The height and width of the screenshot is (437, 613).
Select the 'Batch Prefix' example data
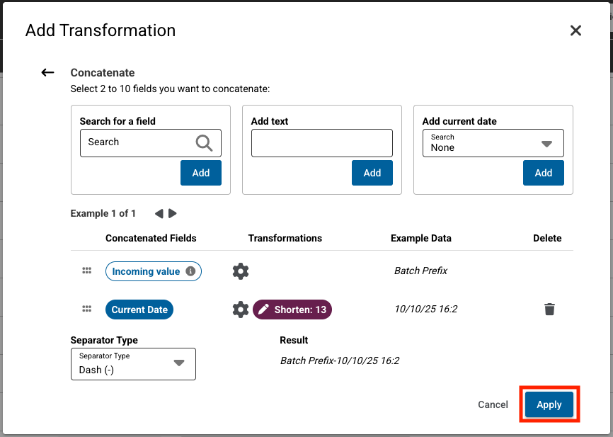[x=420, y=271]
